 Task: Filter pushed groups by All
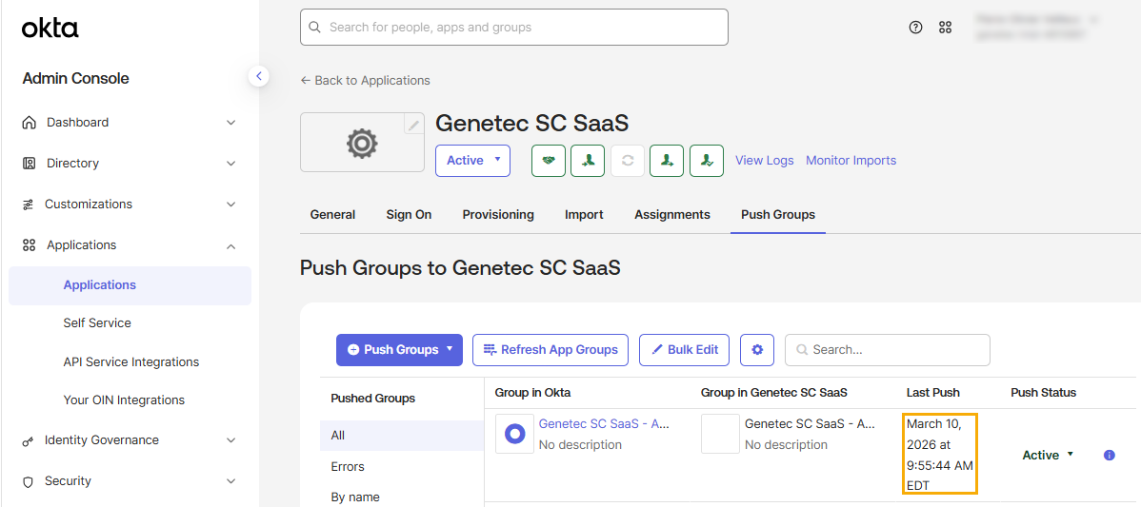(x=402, y=436)
